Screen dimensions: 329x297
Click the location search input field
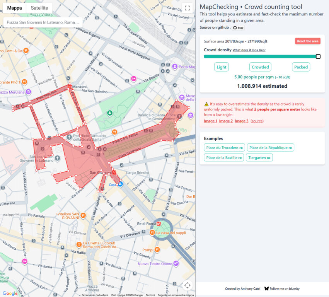43,22
